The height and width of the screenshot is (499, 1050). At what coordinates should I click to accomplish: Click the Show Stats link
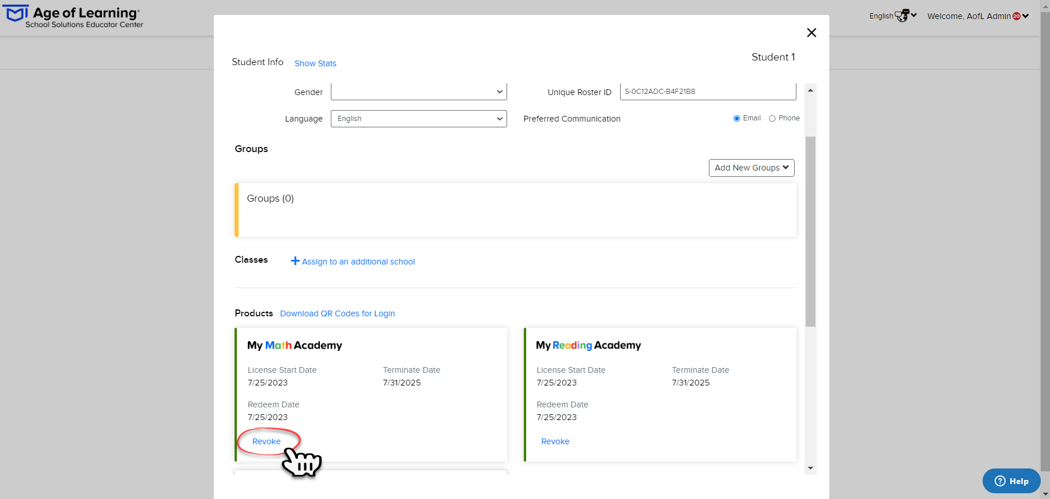tap(315, 63)
